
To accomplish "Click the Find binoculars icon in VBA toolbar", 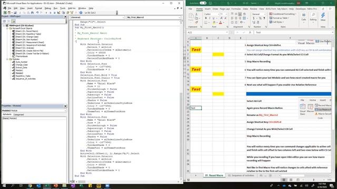I will coord(32,13).
